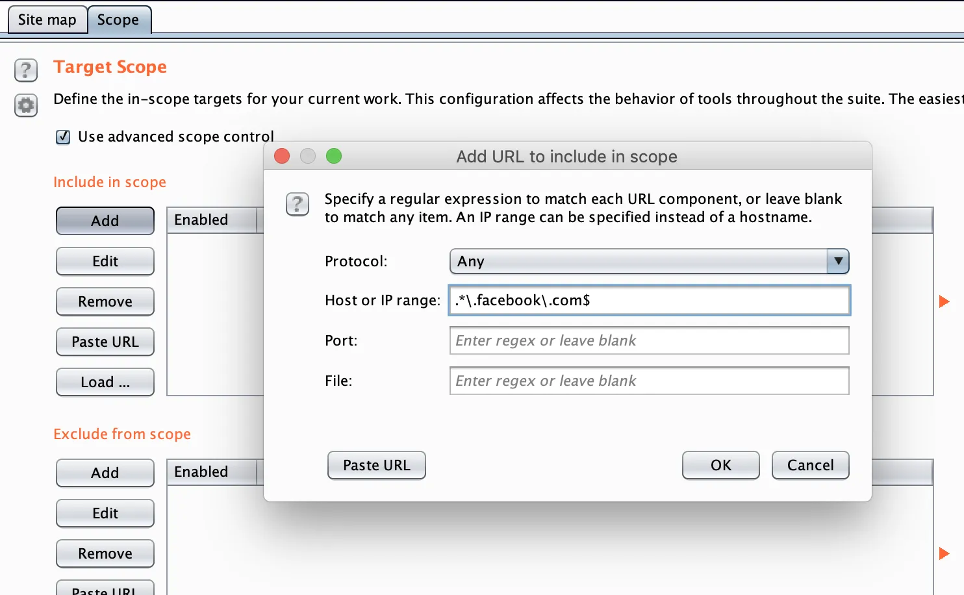The height and width of the screenshot is (595, 964).
Task: Click into the Host or IP range field
Action: tap(649, 300)
